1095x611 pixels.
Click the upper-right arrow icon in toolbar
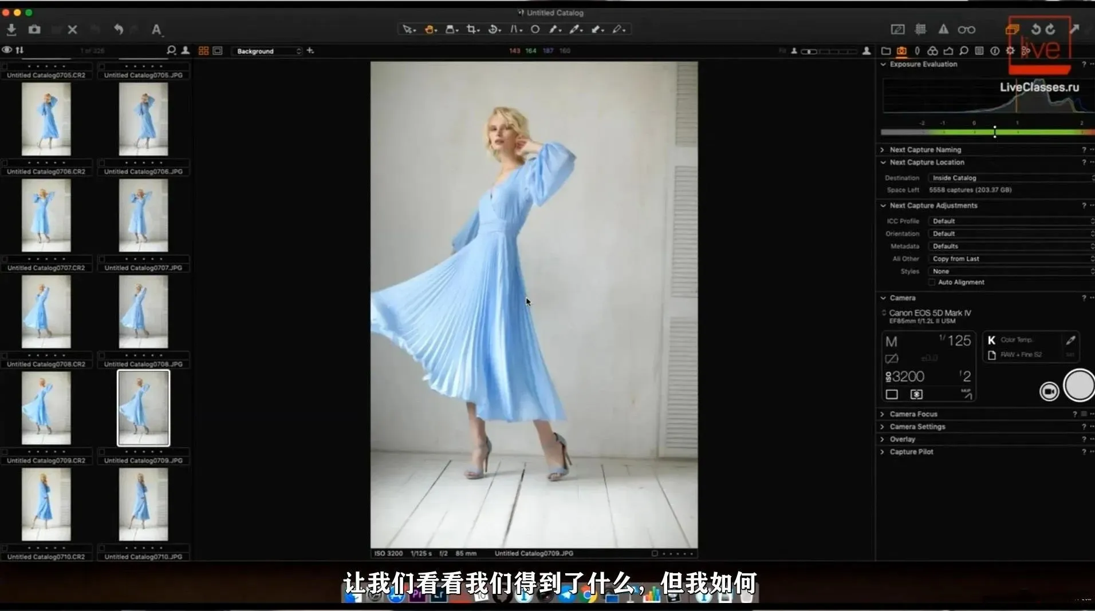1074,29
